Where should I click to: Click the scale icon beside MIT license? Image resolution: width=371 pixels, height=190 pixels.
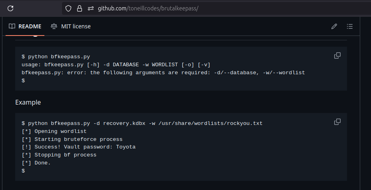tap(54, 26)
